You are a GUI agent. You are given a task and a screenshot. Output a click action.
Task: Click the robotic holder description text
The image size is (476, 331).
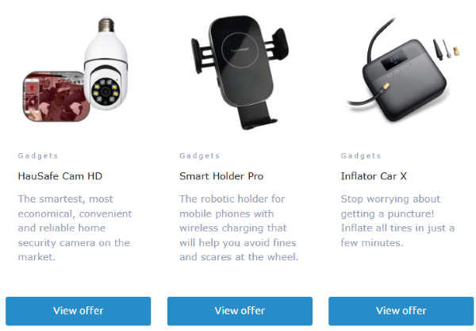pyautogui.click(x=239, y=228)
